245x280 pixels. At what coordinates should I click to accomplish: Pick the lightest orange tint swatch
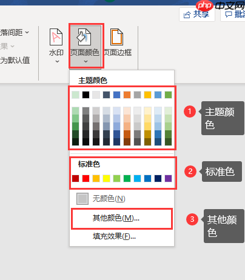[x=127, y=111]
